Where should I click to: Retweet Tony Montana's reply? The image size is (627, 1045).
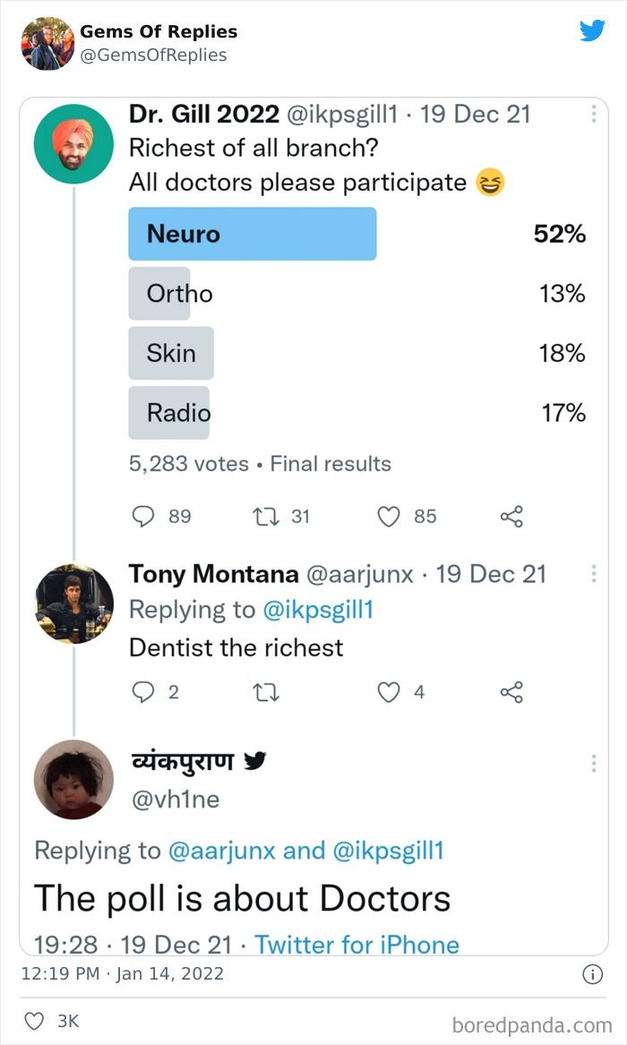[267, 691]
